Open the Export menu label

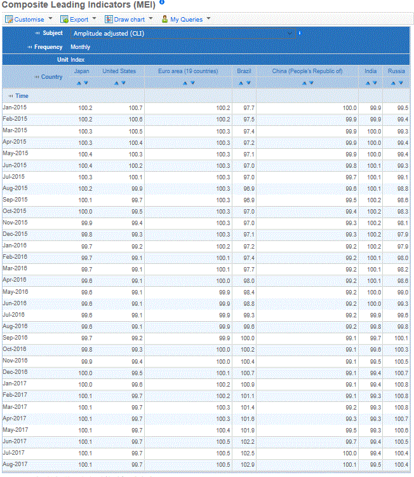coord(79,20)
